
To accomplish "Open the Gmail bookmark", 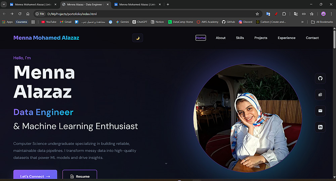I will (x=66, y=22).
